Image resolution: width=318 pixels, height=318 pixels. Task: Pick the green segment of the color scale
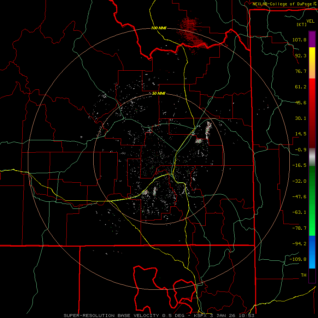tap(312, 201)
